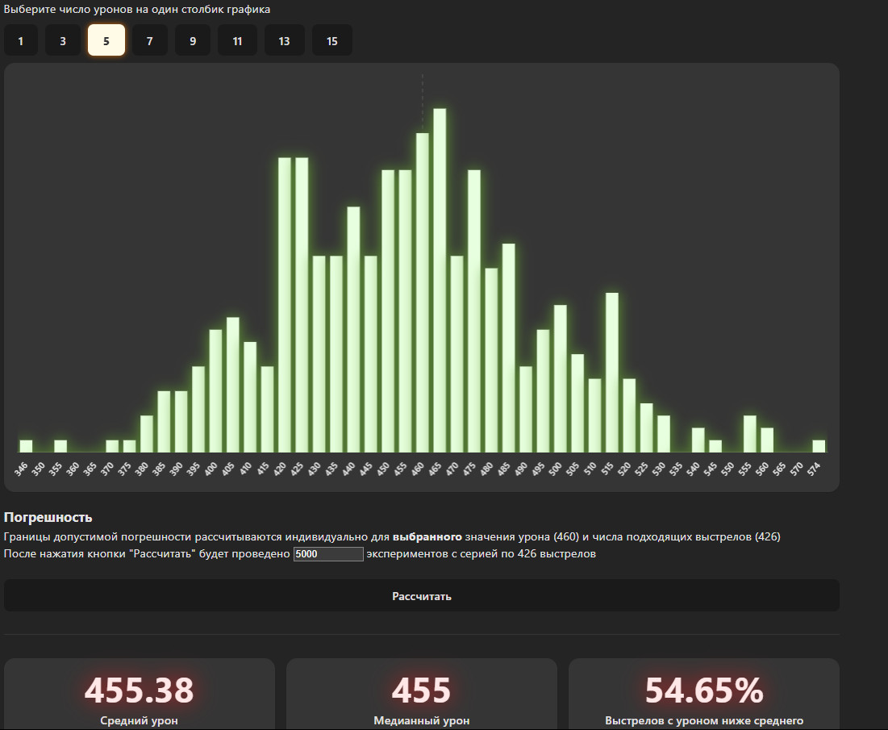888x730 pixels.
Task: Select 15 damage values per column
Action: [332, 40]
